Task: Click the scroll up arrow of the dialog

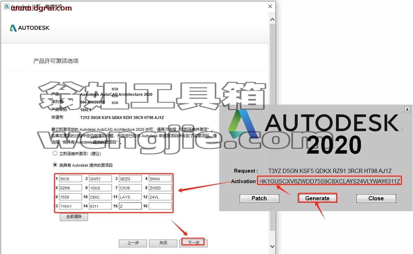Action: (x=272, y=19)
